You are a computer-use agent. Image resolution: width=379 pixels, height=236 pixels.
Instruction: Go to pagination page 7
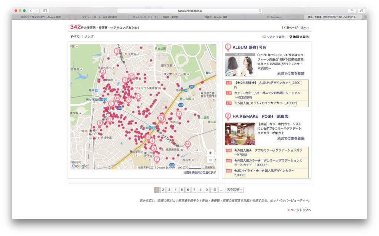pos(194,190)
